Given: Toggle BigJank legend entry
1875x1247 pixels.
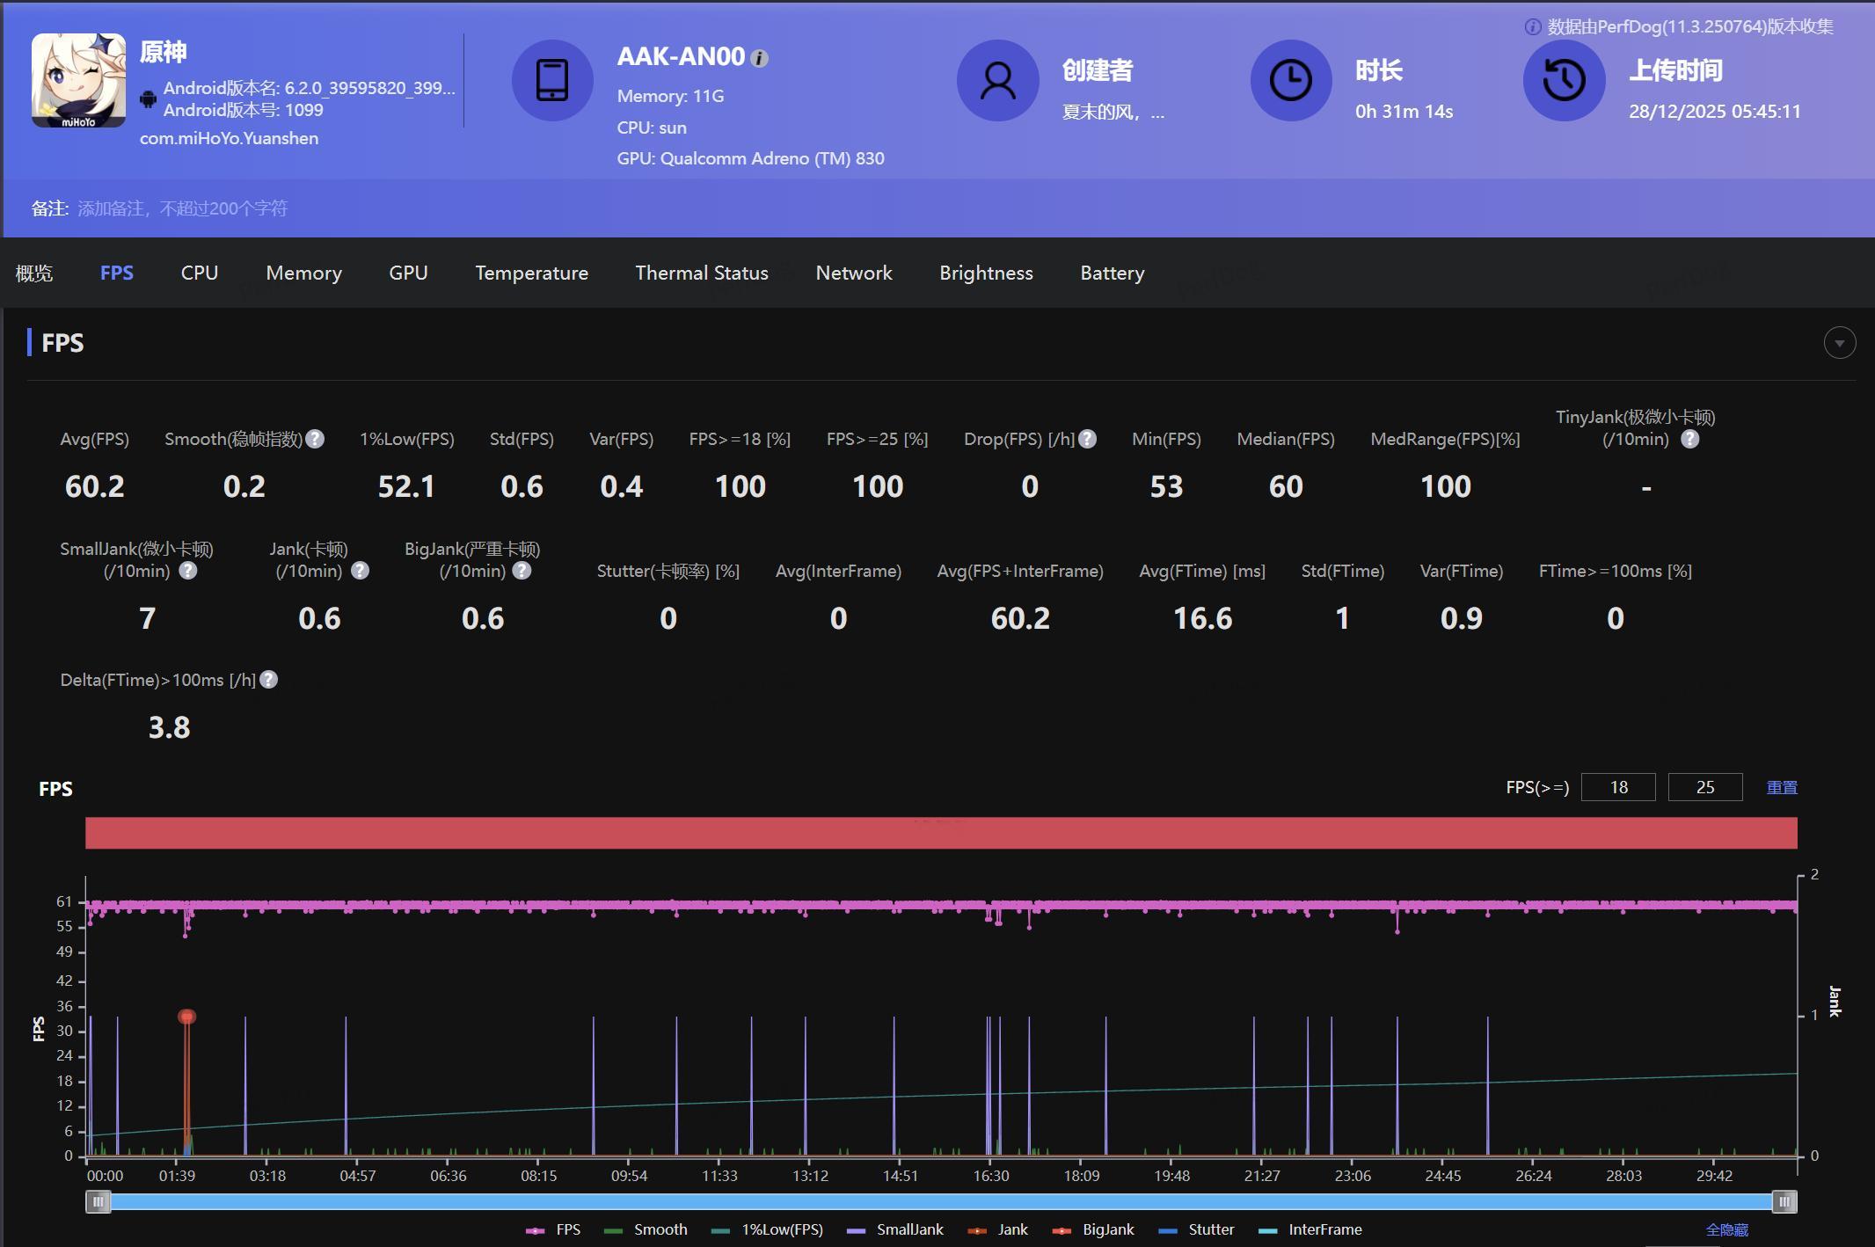Looking at the screenshot, I should [1094, 1229].
